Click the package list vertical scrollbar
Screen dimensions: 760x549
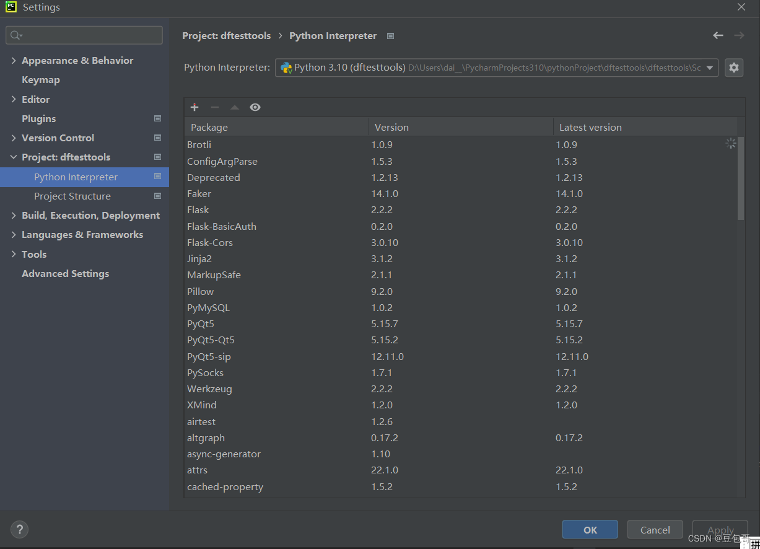tap(741, 178)
